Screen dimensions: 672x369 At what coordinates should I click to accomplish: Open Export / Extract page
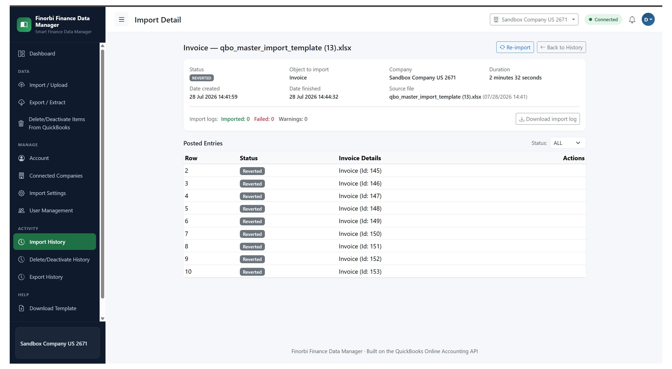[55, 102]
